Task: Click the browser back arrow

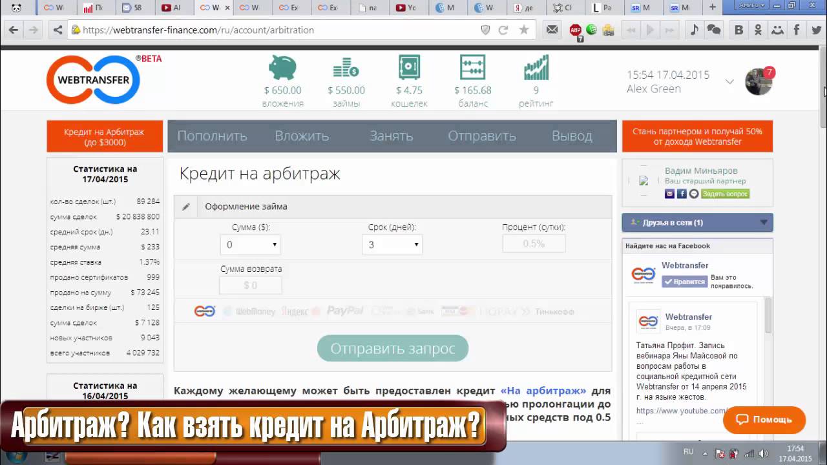Action: (x=13, y=30)
